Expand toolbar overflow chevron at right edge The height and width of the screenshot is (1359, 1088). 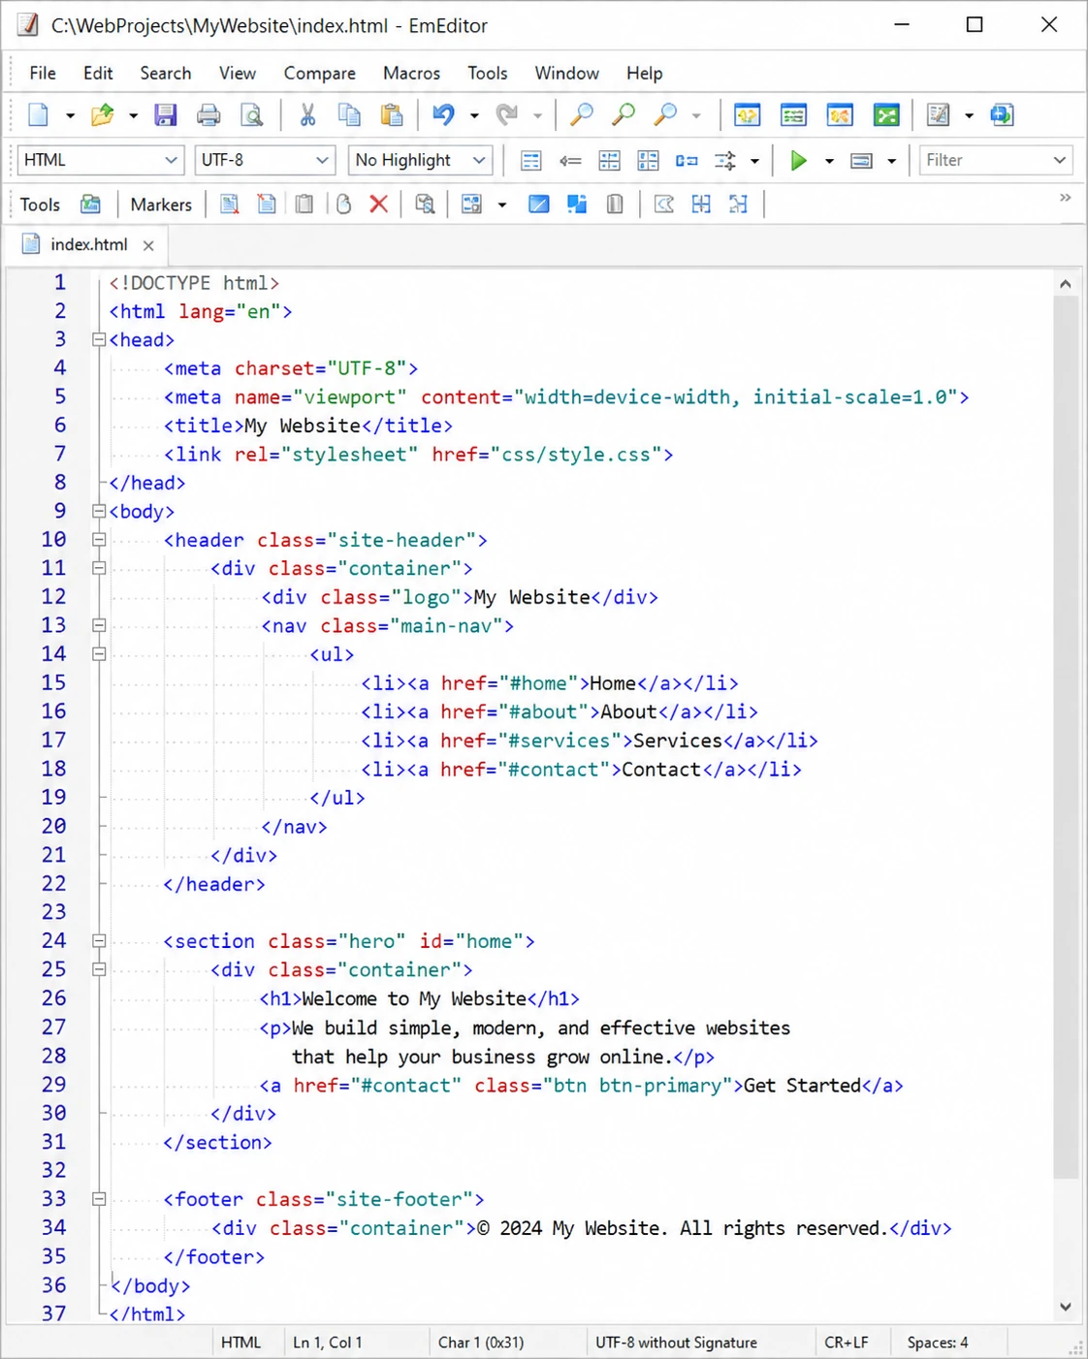point(1066,198)
